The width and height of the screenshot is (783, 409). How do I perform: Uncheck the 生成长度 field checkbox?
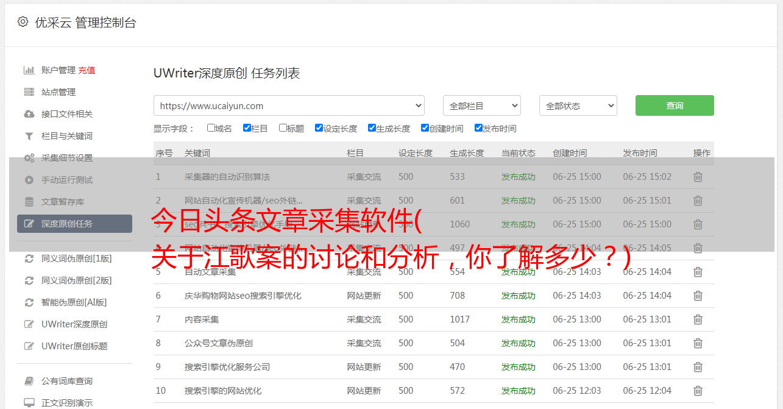[372, 128]
